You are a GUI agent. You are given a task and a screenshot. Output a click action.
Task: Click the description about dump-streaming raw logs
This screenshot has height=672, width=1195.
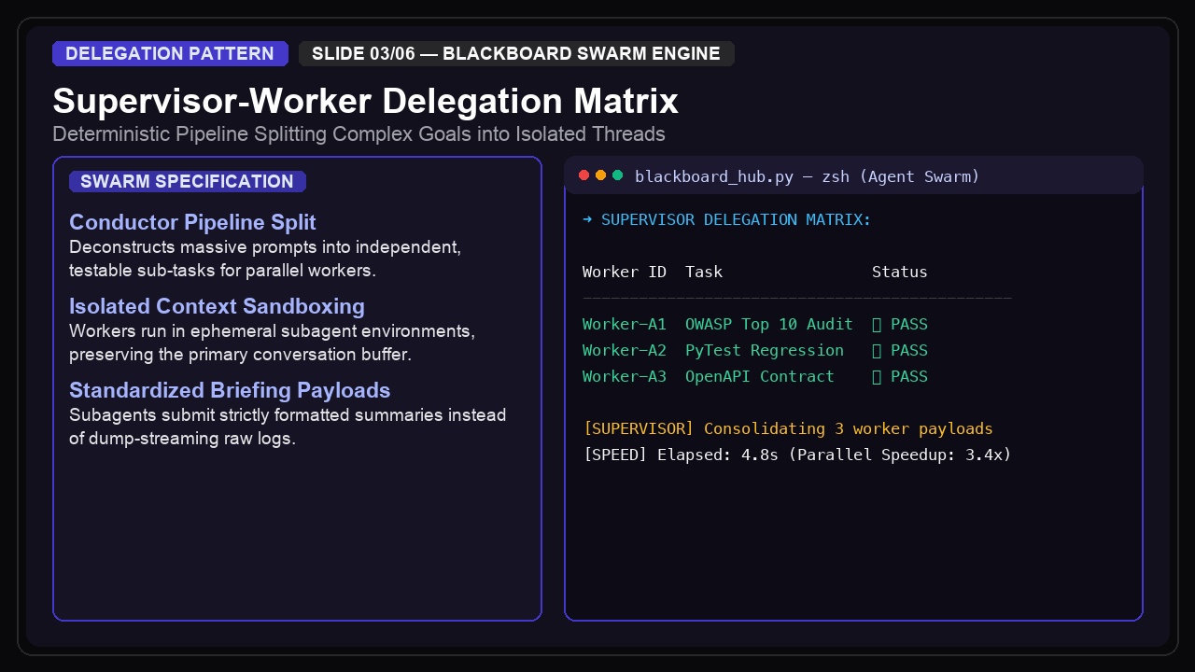pos(288,427)
